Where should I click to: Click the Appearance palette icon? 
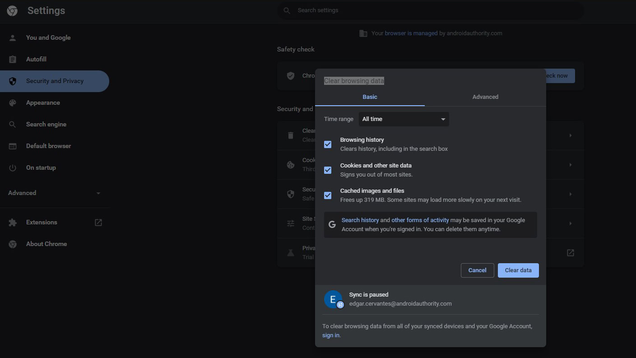[x=13, y=103]
